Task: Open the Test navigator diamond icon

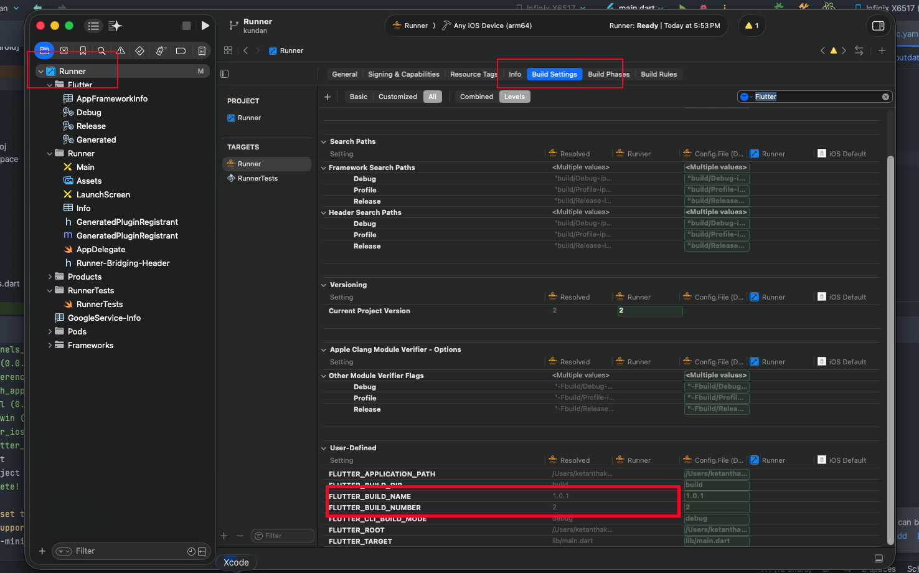Action: pyautogui.click(x=140, y=50)
